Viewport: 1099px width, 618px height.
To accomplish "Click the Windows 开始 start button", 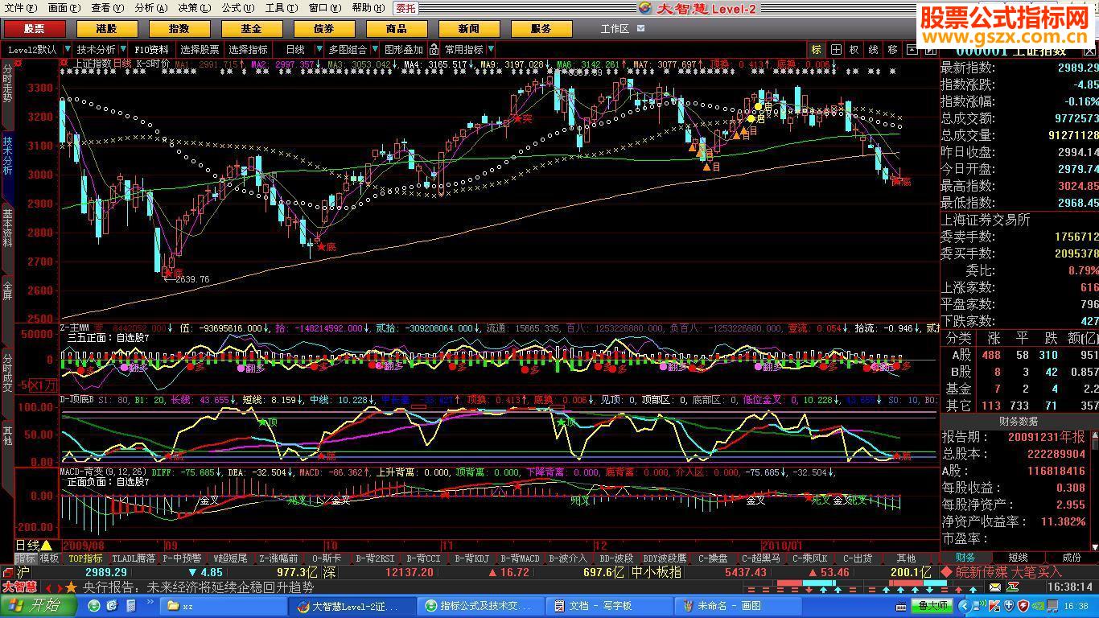I will tap(39, 606).
